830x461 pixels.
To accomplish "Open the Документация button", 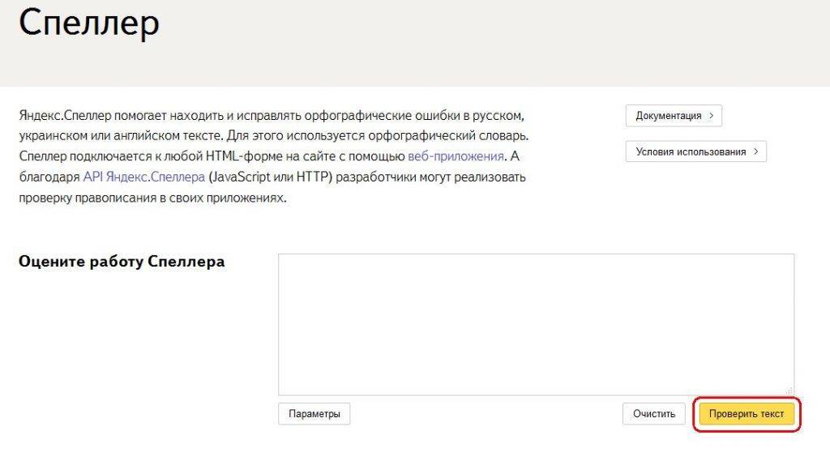I will tap(673, 116).
